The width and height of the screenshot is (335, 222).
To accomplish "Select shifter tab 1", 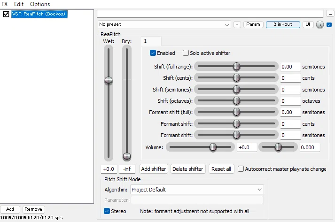I will (151, 41).
